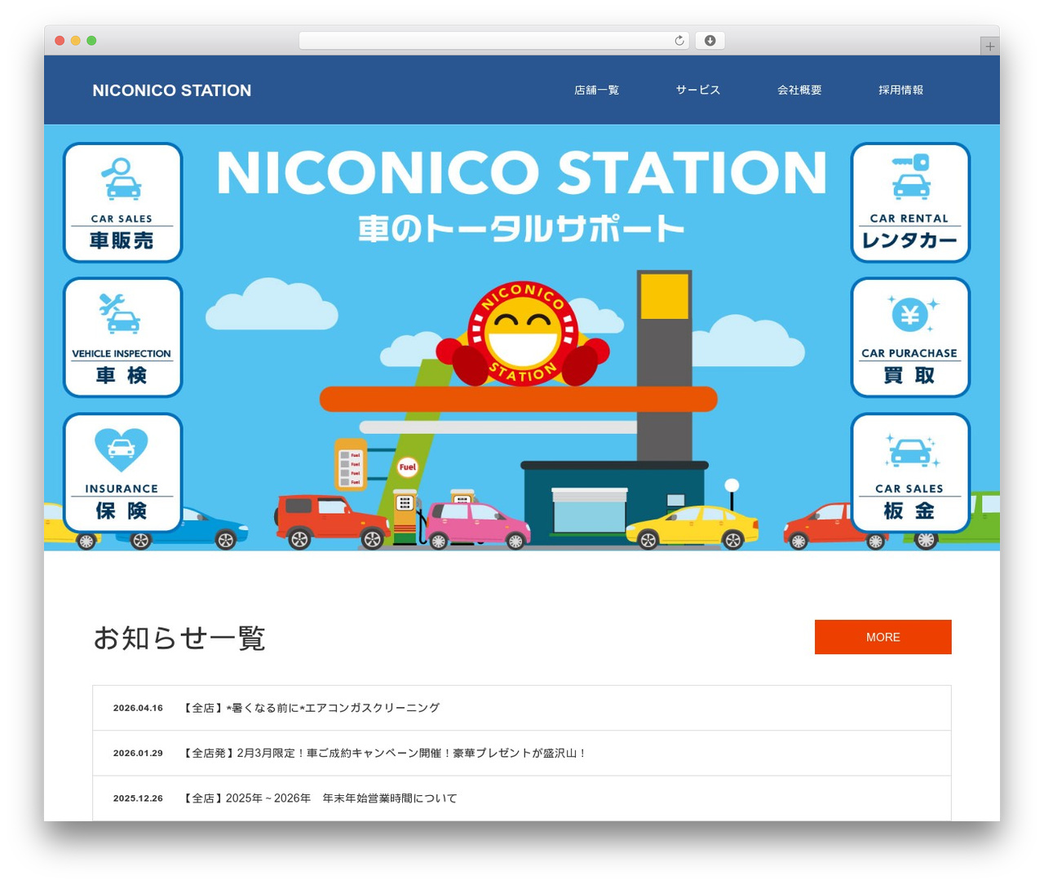Click the large NICONICO STATION banner title
Image resolution: width=1044 pixels, height=884 pixels.
(522, 173)
